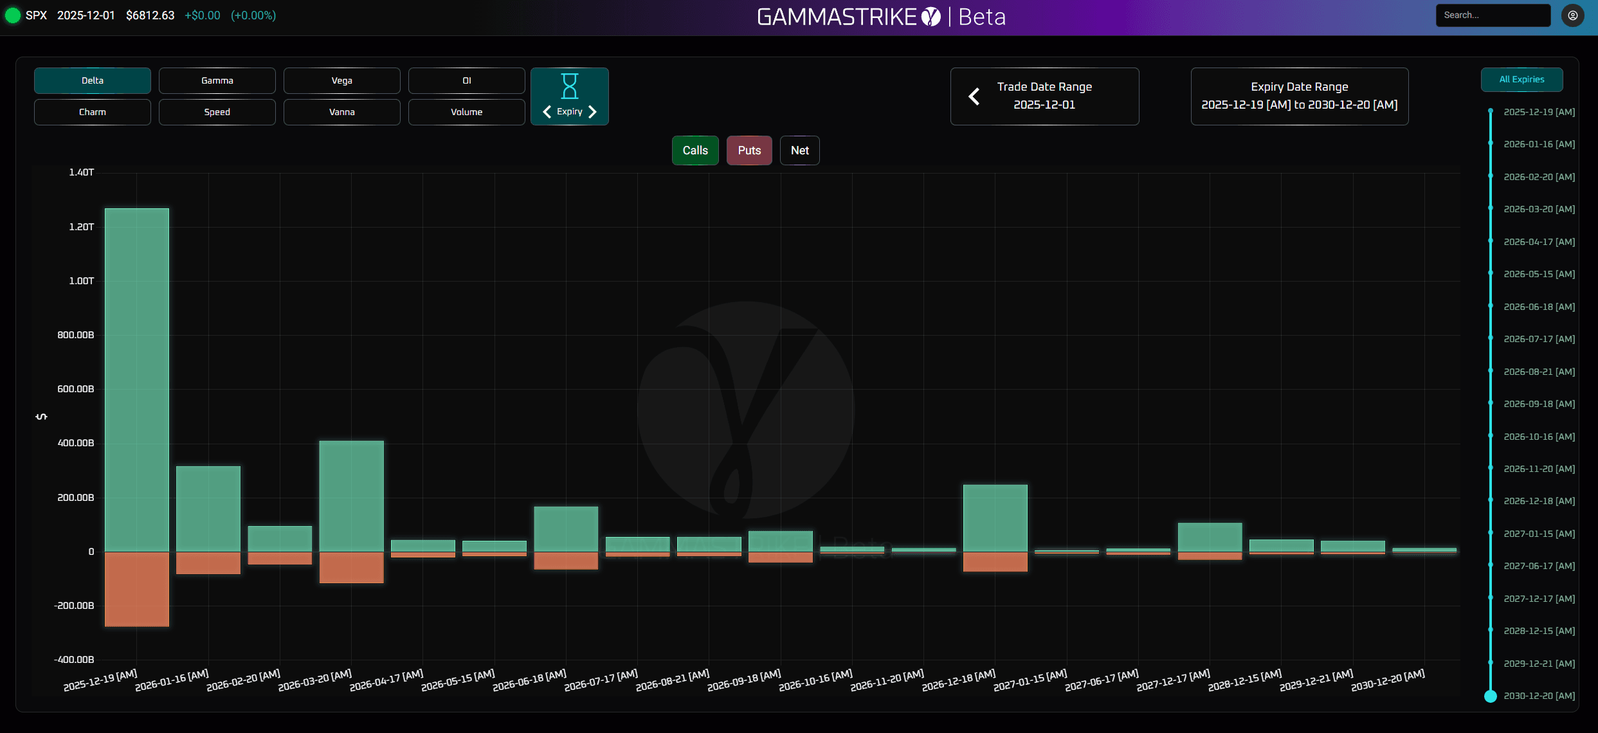Click Trade Date Range back arrow

(x=974, y=96)
